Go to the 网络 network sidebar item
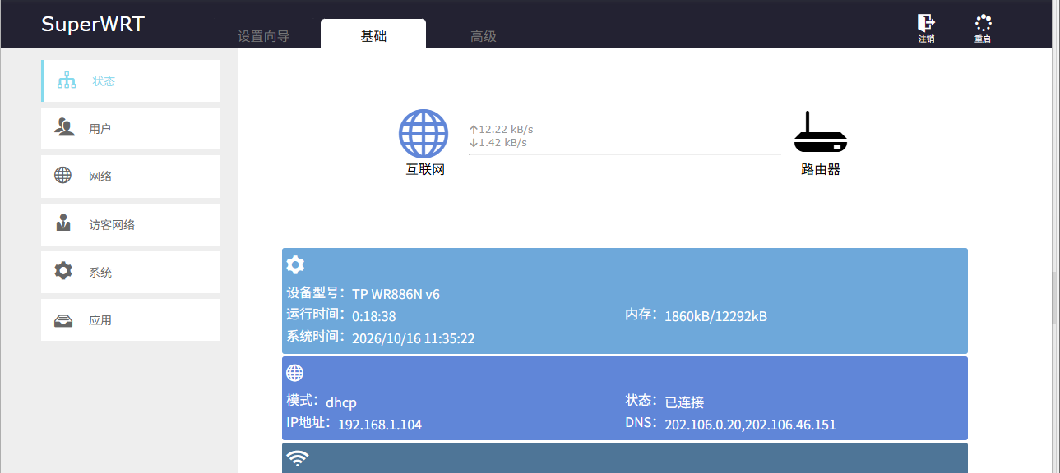Viewport: 1060px width, 473px height. pyautogui.click(x=131, y=176)
